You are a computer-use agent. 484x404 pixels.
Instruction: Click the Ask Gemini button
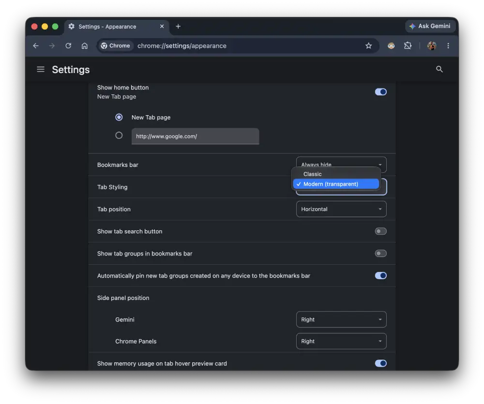(x=430, y=26)
